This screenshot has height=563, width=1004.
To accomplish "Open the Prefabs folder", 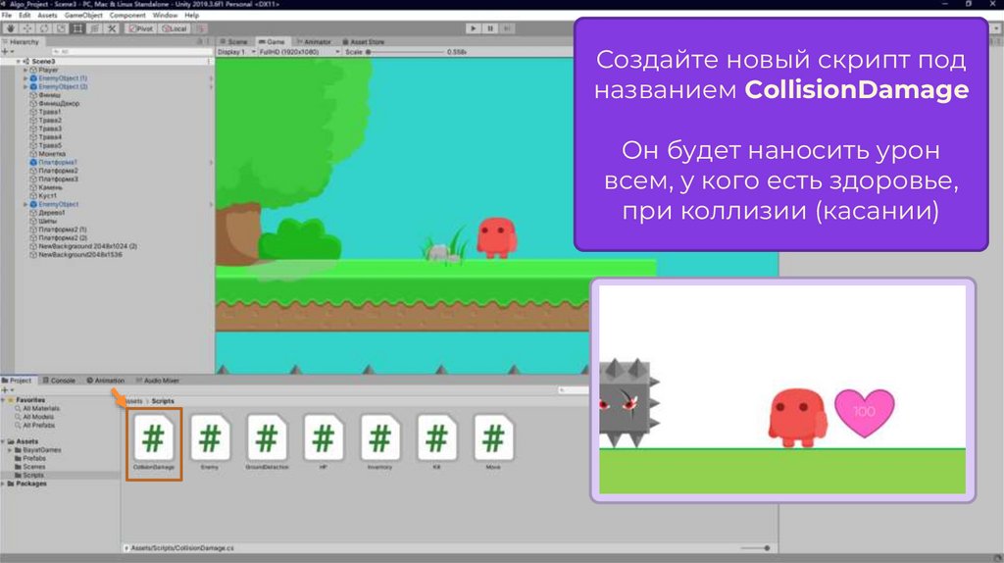I will pos(34,459).
